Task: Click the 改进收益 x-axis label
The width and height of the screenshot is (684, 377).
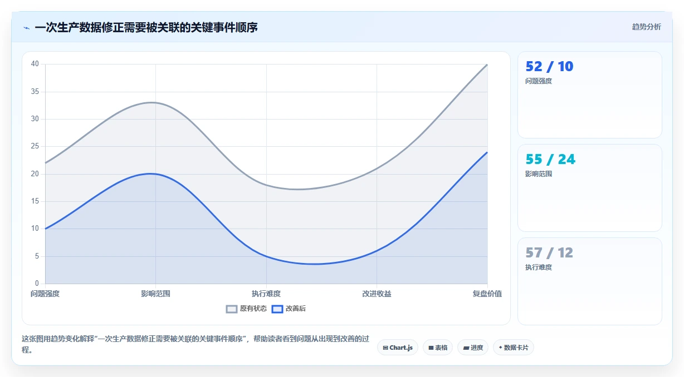Action: 377,294
